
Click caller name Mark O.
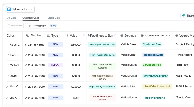[x=14, y=87]
